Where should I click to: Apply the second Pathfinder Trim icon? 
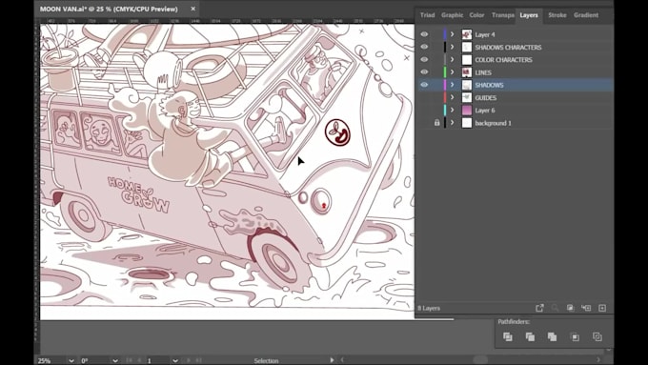(530, 337)
